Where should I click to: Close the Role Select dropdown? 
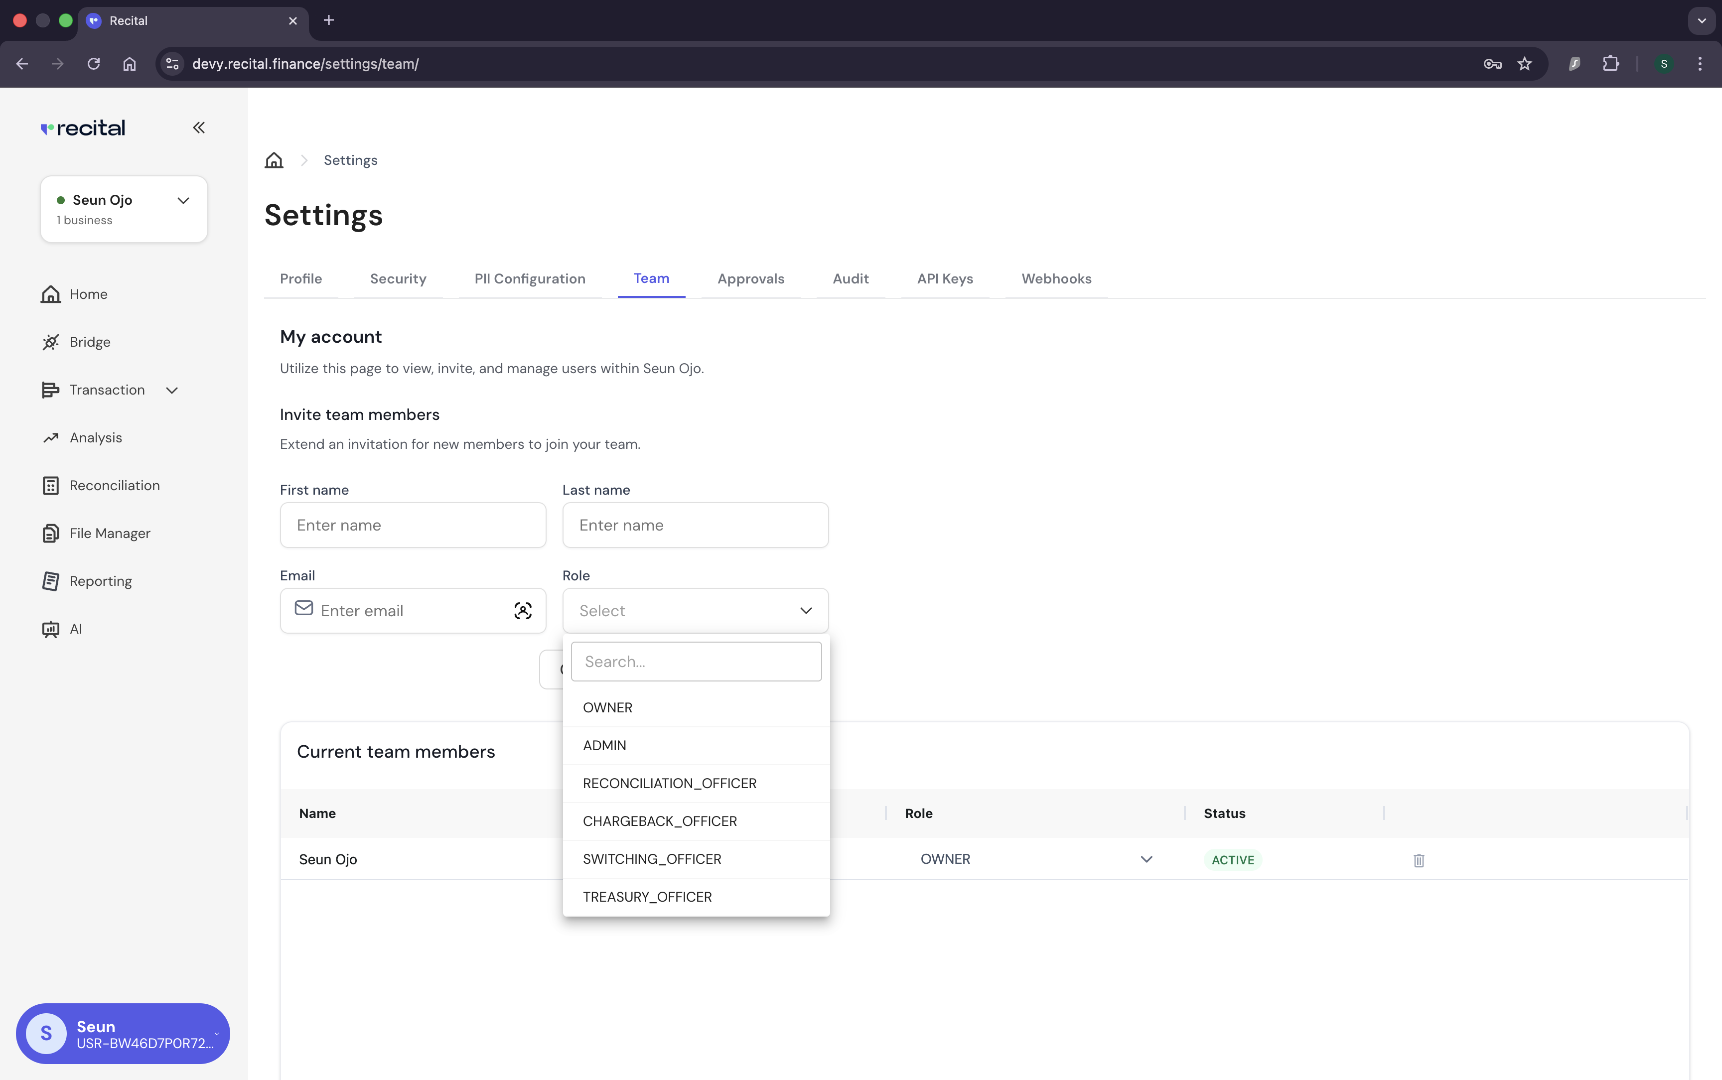point(806,611)
